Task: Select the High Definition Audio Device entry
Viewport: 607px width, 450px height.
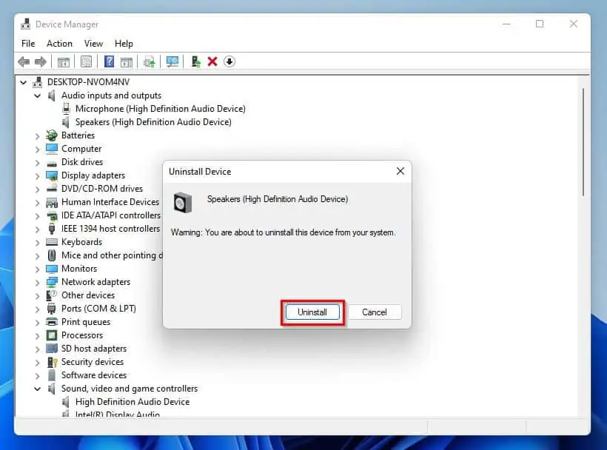Action: [x=133, y=402]
